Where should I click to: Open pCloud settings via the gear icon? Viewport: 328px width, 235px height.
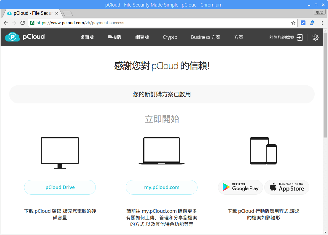click(315, 37)
